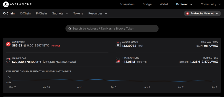This screenshot has width=224, height=97.
Task: Open the Subnets menu label
Action: [x=58, y=13]
